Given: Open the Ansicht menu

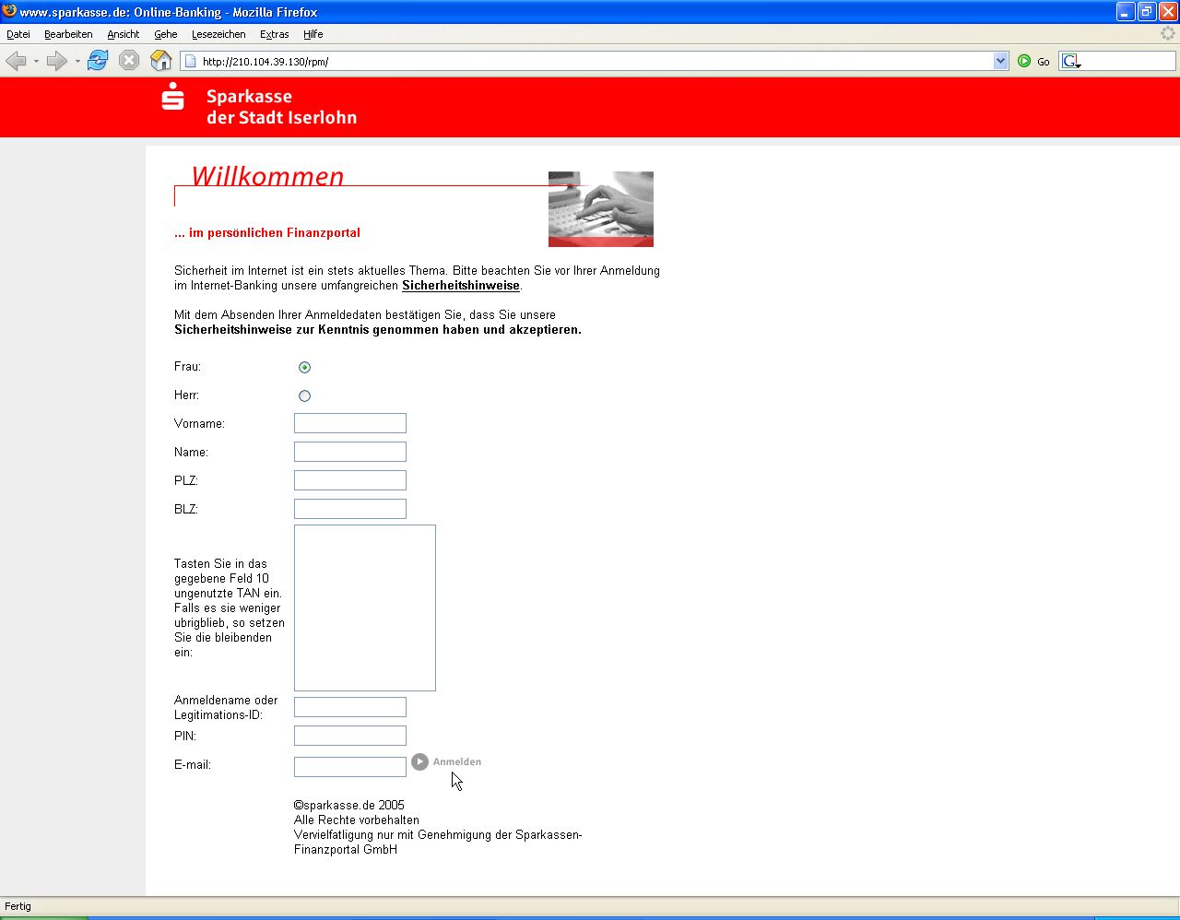Looking at the screenshot, I should (124, 34).
